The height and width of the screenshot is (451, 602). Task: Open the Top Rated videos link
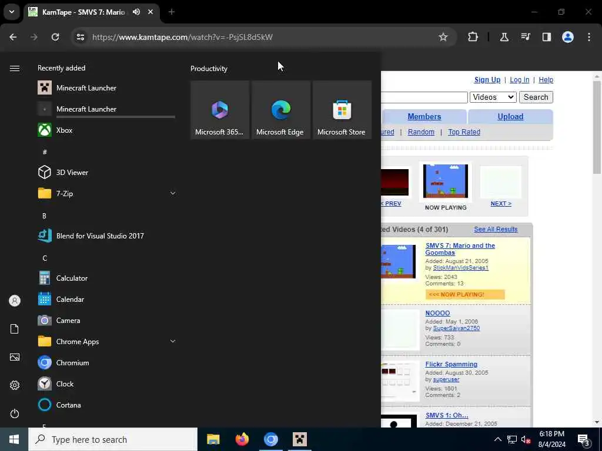pyautogui.click(x=464, y=132)
